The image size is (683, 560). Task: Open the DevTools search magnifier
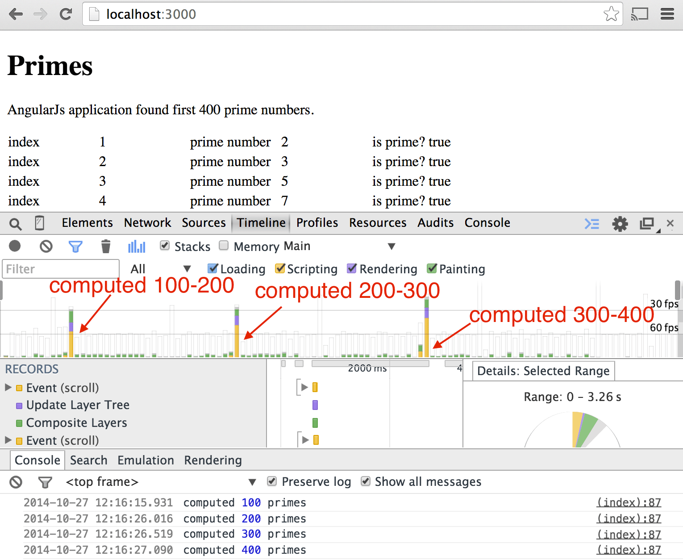pos(15,223)
